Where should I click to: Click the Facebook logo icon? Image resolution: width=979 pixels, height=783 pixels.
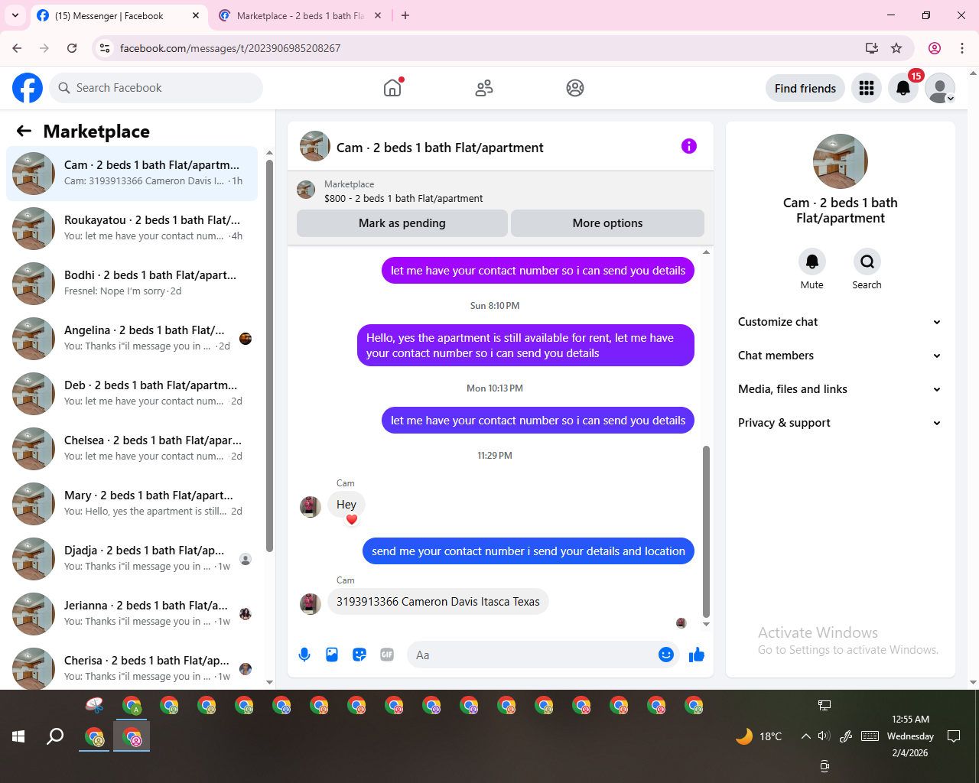(28, 88)
